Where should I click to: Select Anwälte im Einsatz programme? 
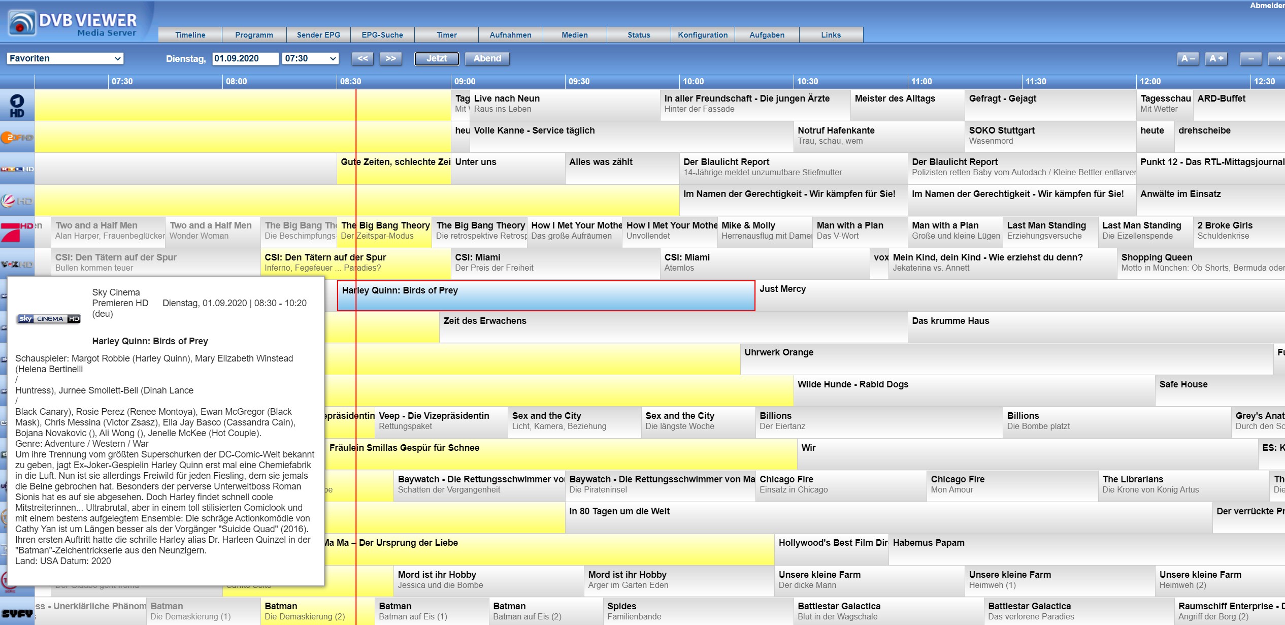point(1211,200)
